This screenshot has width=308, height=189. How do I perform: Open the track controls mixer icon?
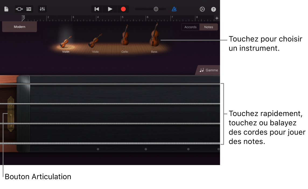[42, 9]
